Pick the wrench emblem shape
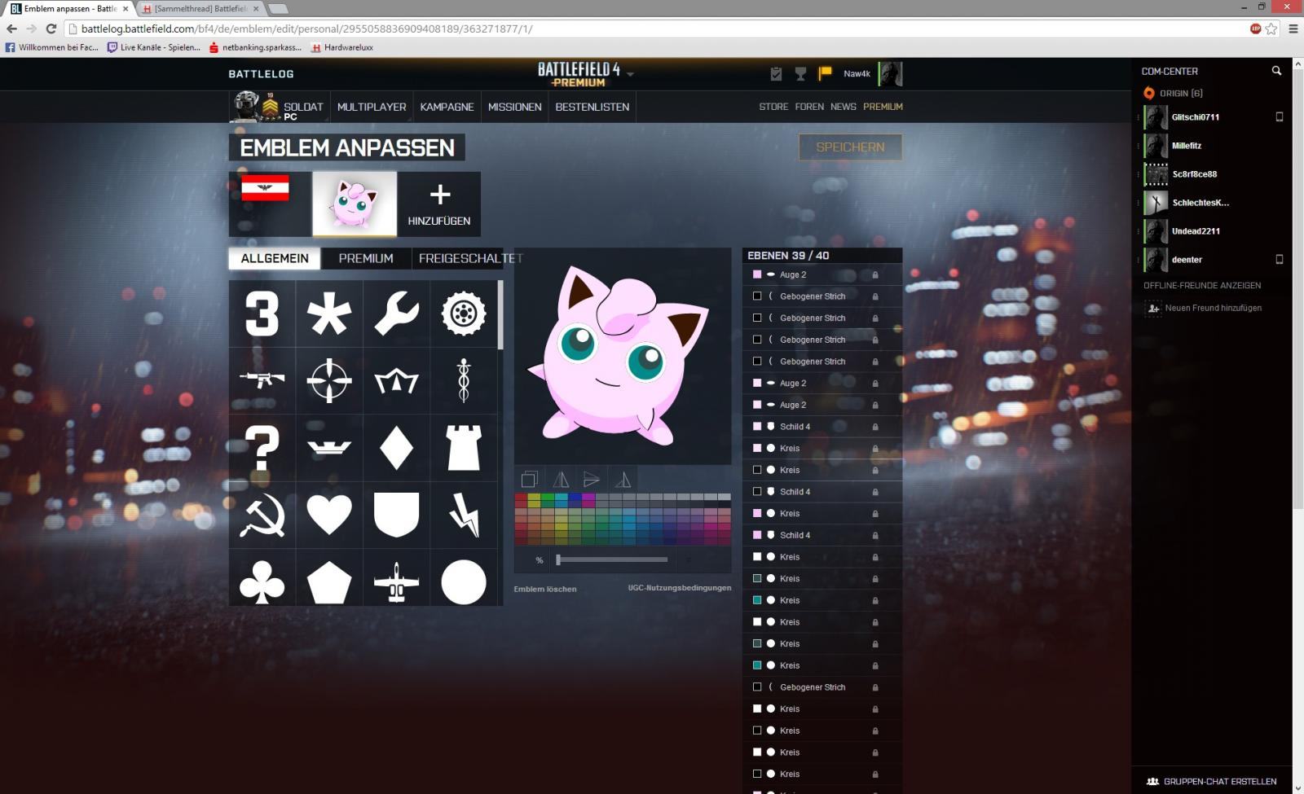 396,314
